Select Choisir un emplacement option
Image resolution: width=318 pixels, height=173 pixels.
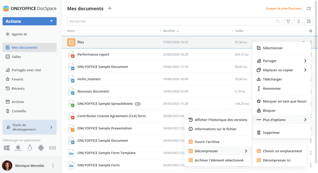pyautogui.click(x=280, y=151)
